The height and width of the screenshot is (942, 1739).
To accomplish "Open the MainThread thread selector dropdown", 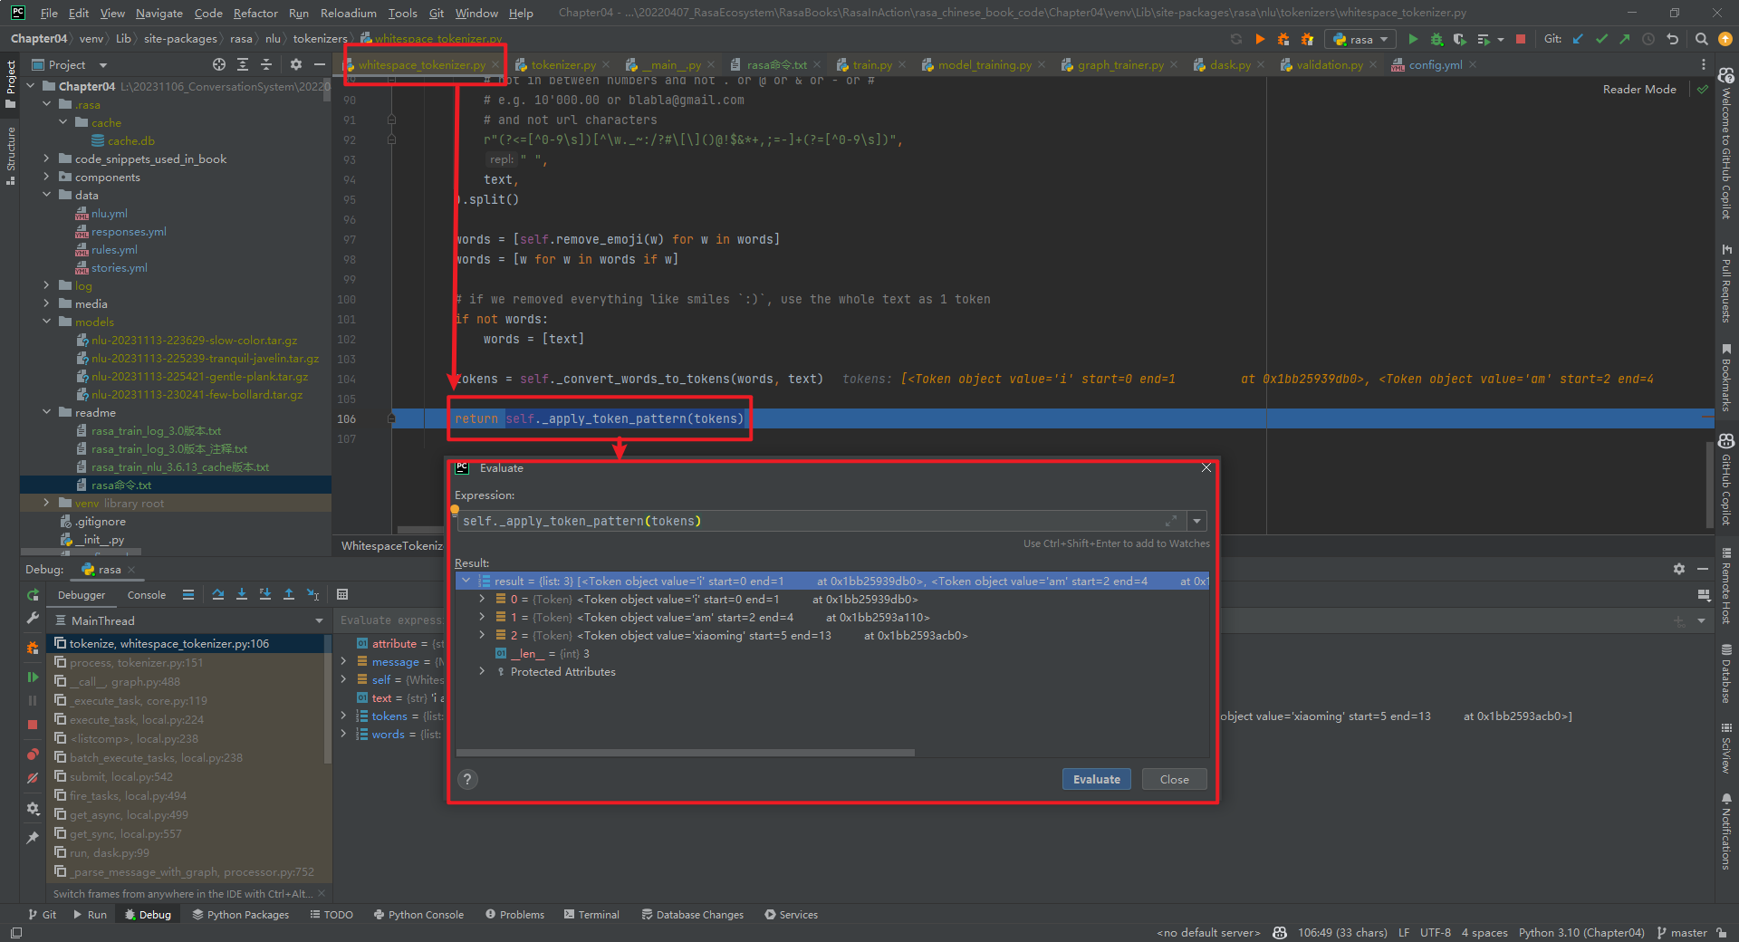I will pos(189,620).
